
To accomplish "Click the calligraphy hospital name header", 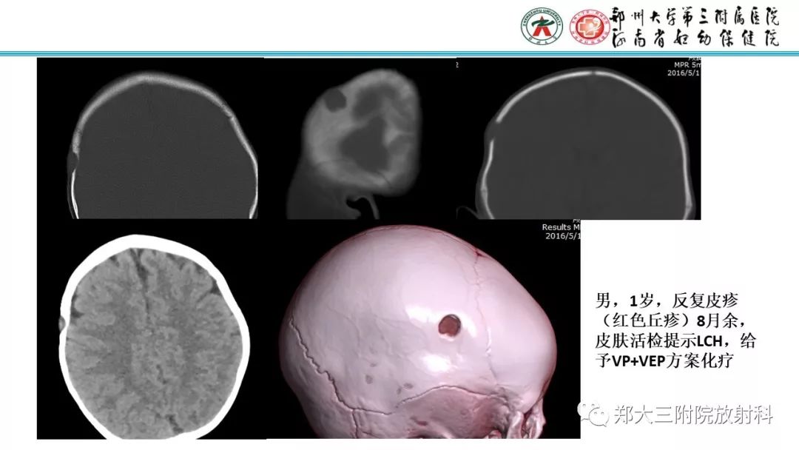I will pos(695,27).
